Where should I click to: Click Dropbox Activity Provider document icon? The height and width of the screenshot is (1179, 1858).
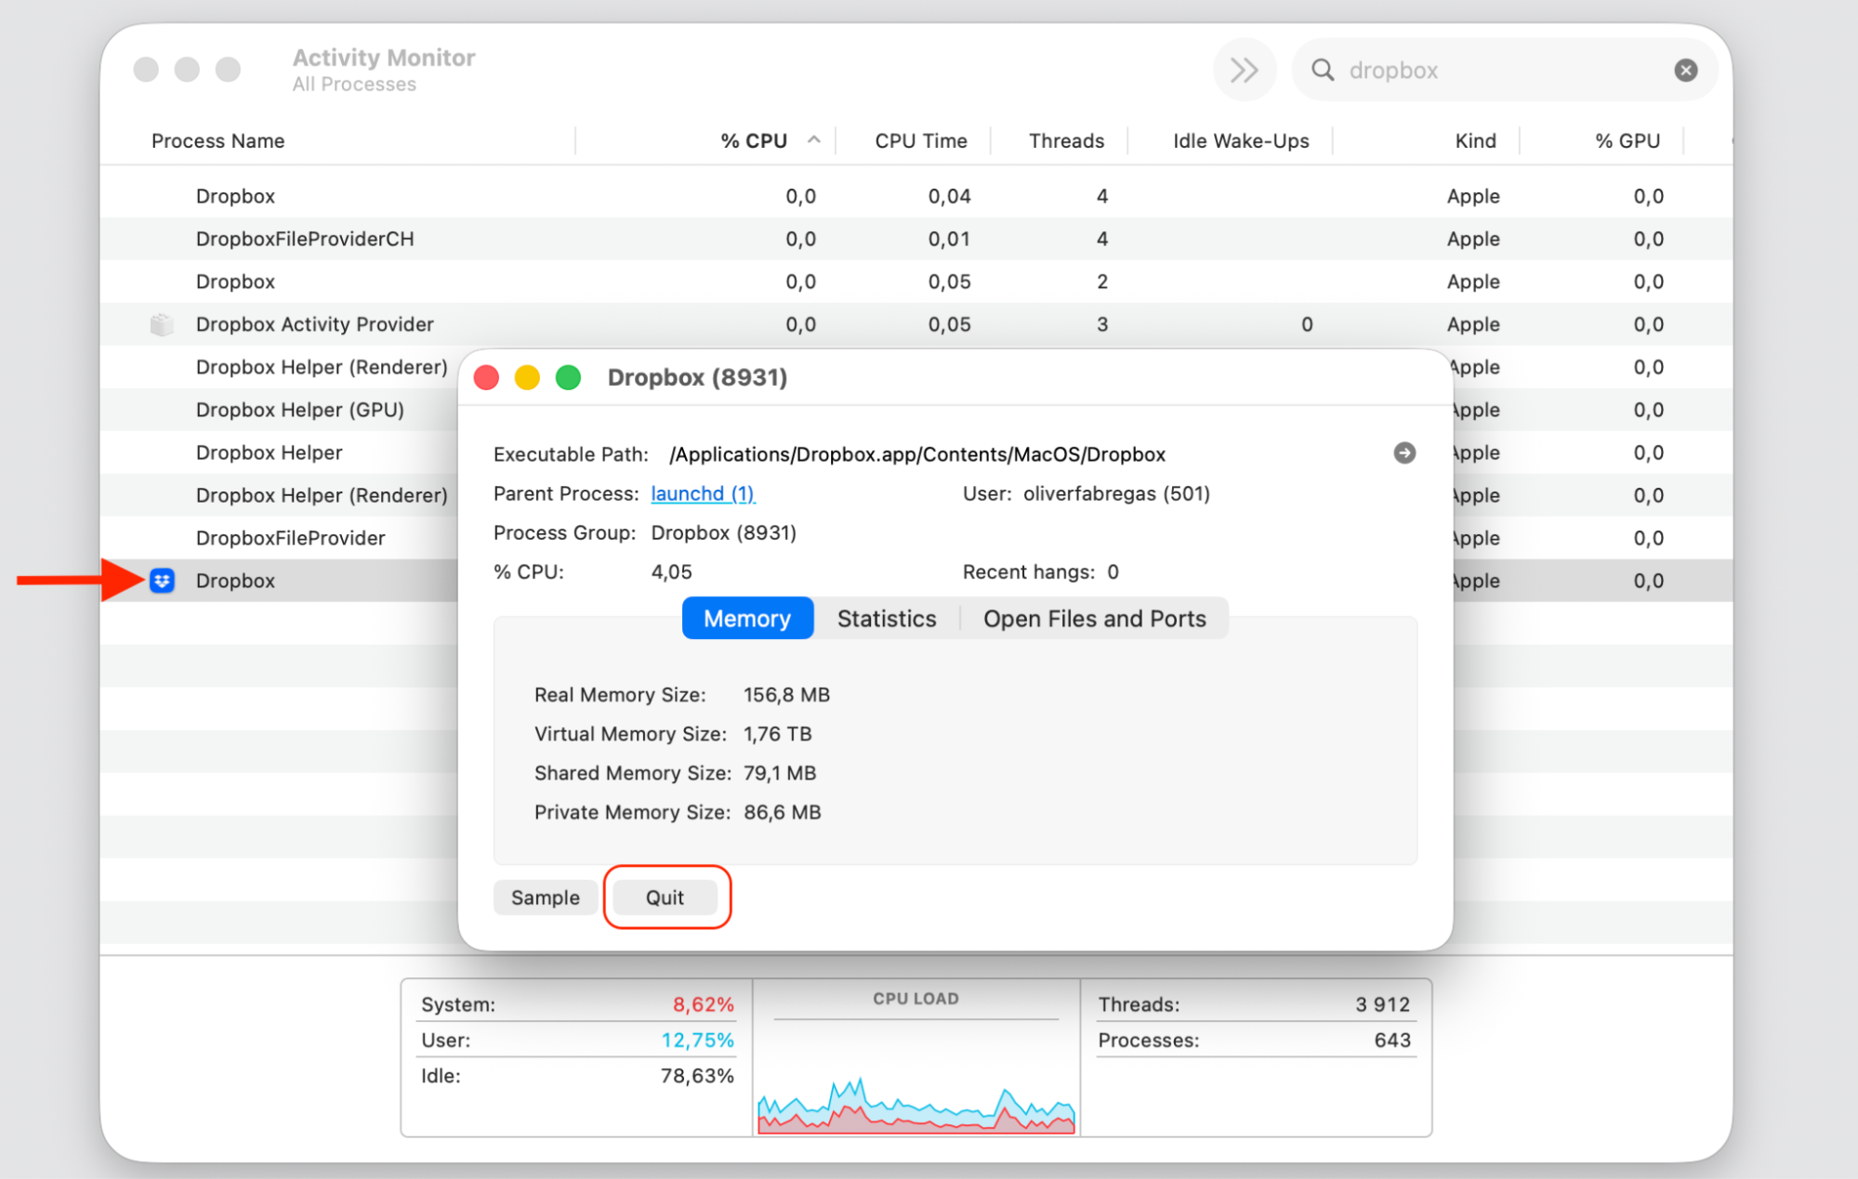[x=162, y=324]
